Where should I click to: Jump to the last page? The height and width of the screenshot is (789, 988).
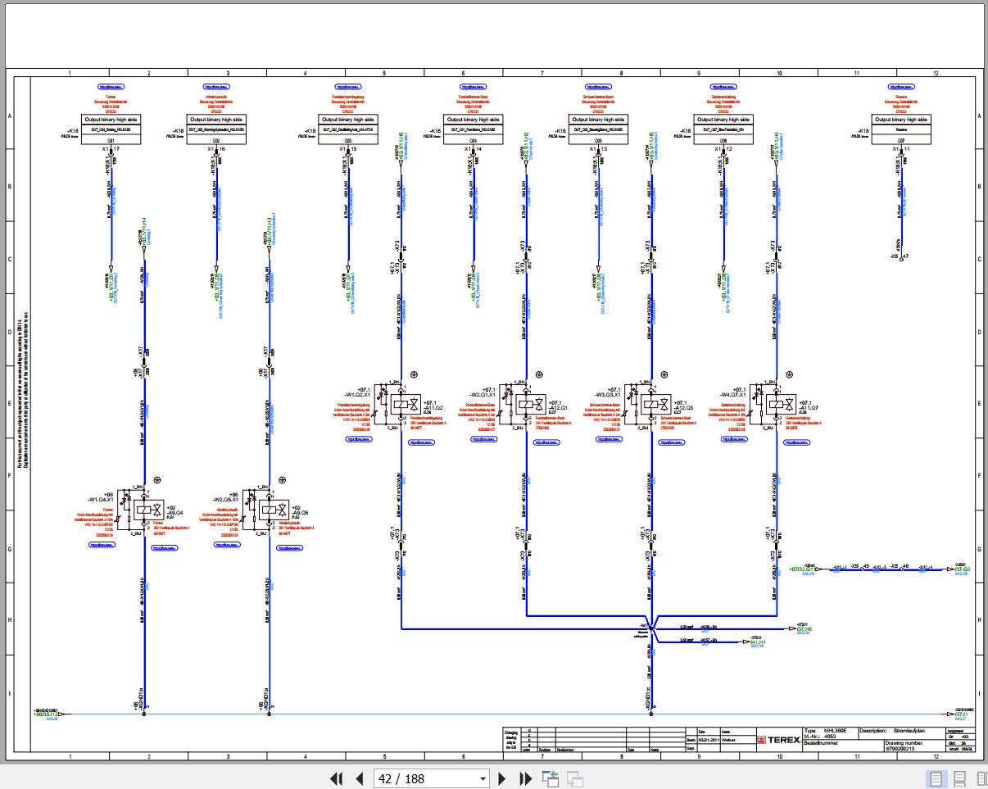[526, 778]
